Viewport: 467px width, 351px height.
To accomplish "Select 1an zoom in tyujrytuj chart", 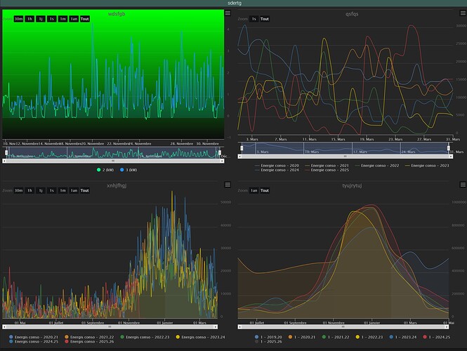I will (x=254, y=190).
